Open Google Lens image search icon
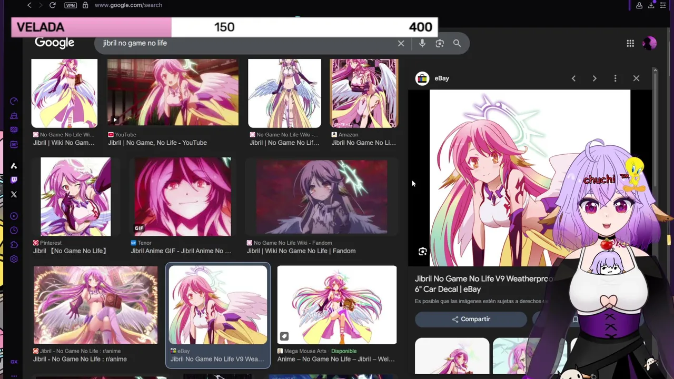Viewport: 674px width, 379px height. click(440, 43)
